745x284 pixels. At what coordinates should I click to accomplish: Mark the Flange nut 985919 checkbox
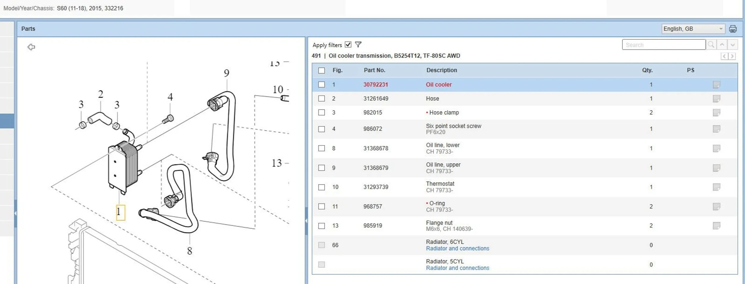(x=321, y=226)
